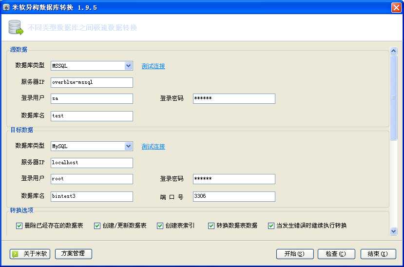
Task: Click source login password field
Action: click(234, 98)
